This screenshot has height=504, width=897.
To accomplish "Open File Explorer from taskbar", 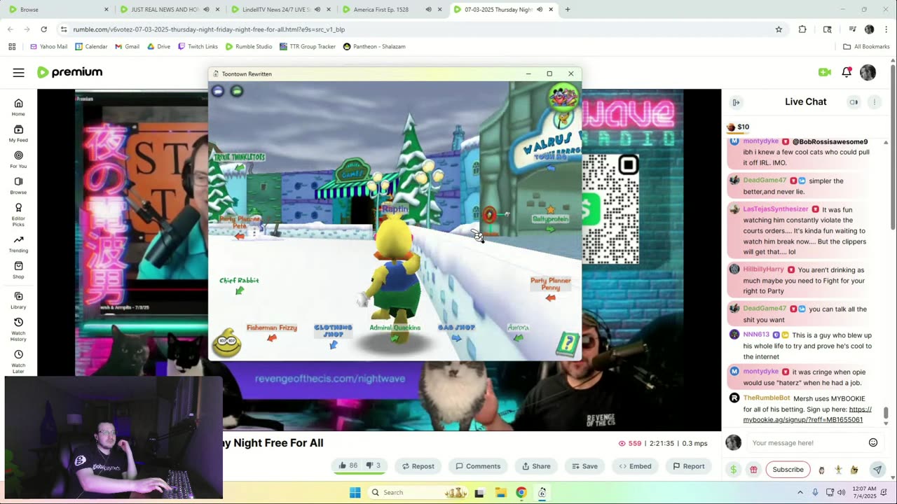I will pos(500,492).
